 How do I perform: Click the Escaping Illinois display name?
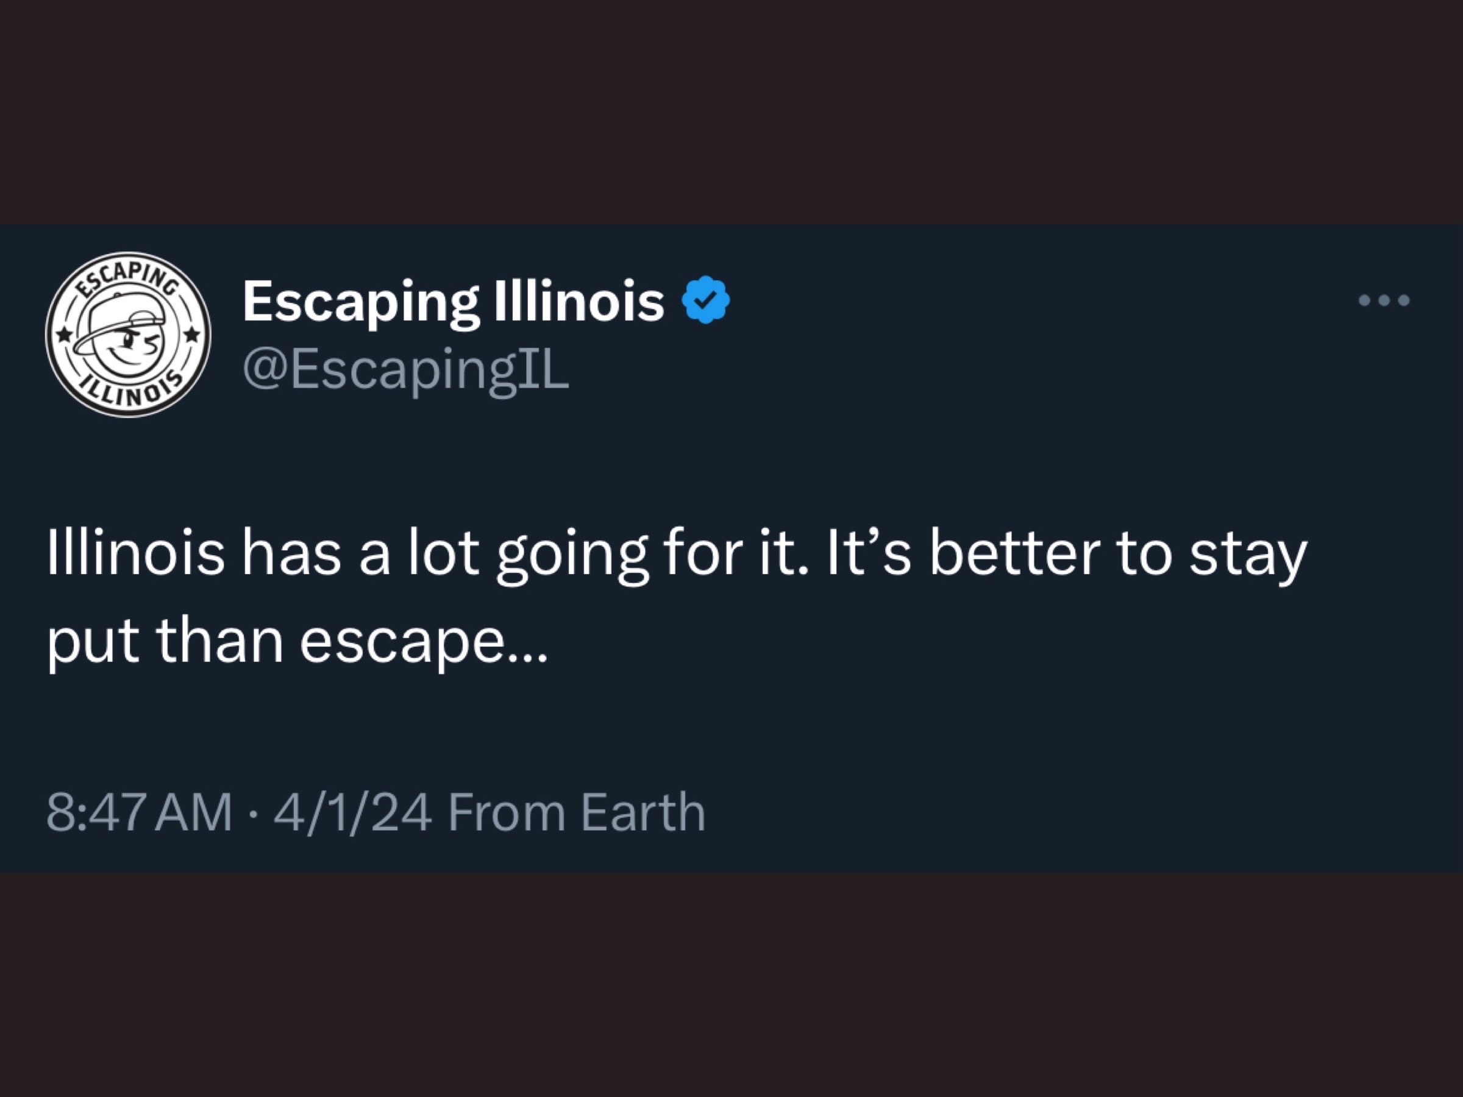pyautogui.click(x=453, y=301)
